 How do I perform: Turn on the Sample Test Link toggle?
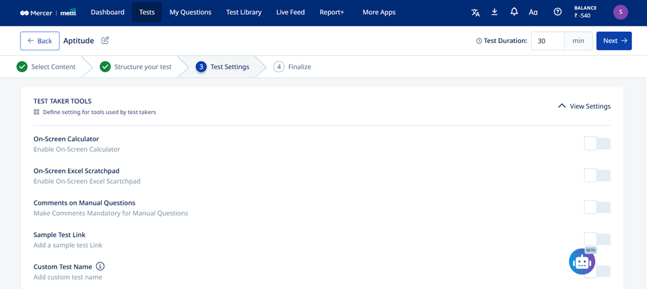(x=597, y=239)
